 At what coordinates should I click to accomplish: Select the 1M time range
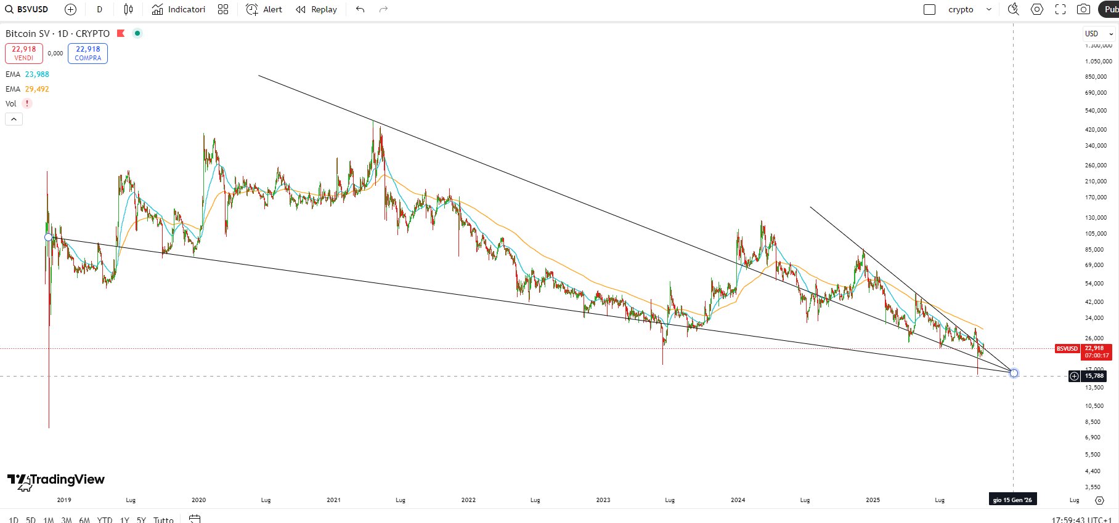49,520
